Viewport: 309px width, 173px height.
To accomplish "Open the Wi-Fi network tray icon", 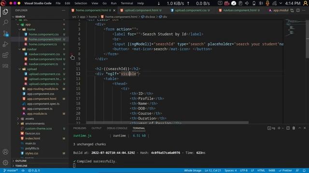I will (275, 3).
